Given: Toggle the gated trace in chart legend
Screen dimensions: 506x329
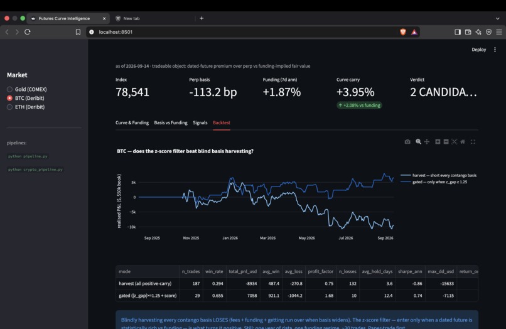Looking at the screenshot, I should 434,182.
